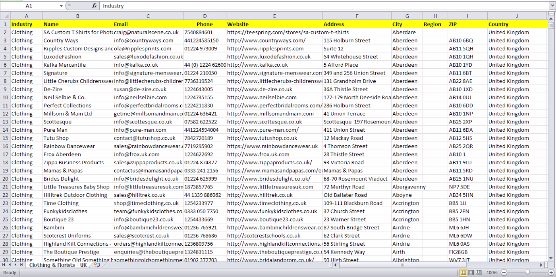
Task: Zoom out with the minus icon
Action: [504, 273]
